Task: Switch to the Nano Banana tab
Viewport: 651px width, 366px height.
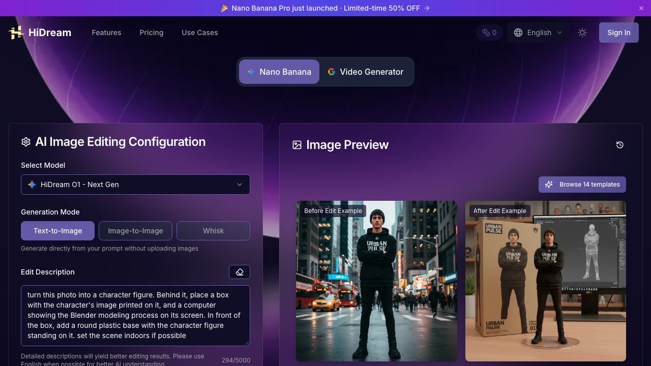Action: click(x=279, y=72)
